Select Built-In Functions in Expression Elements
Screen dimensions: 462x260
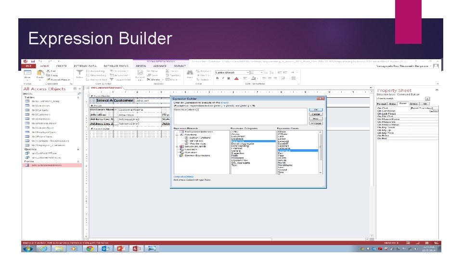[200, 138]
